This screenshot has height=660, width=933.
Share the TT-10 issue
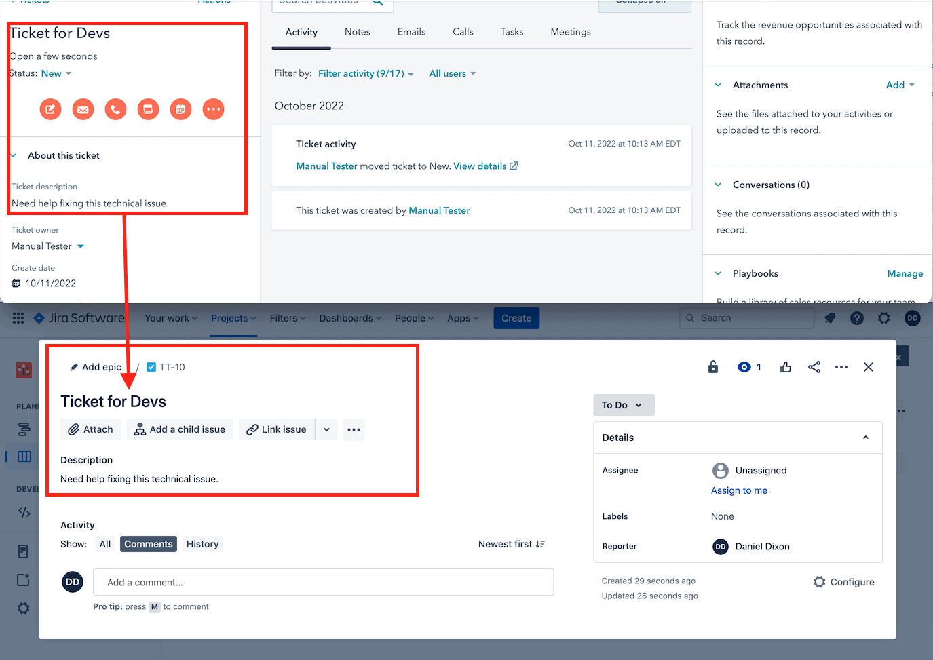tap(814, 366)
